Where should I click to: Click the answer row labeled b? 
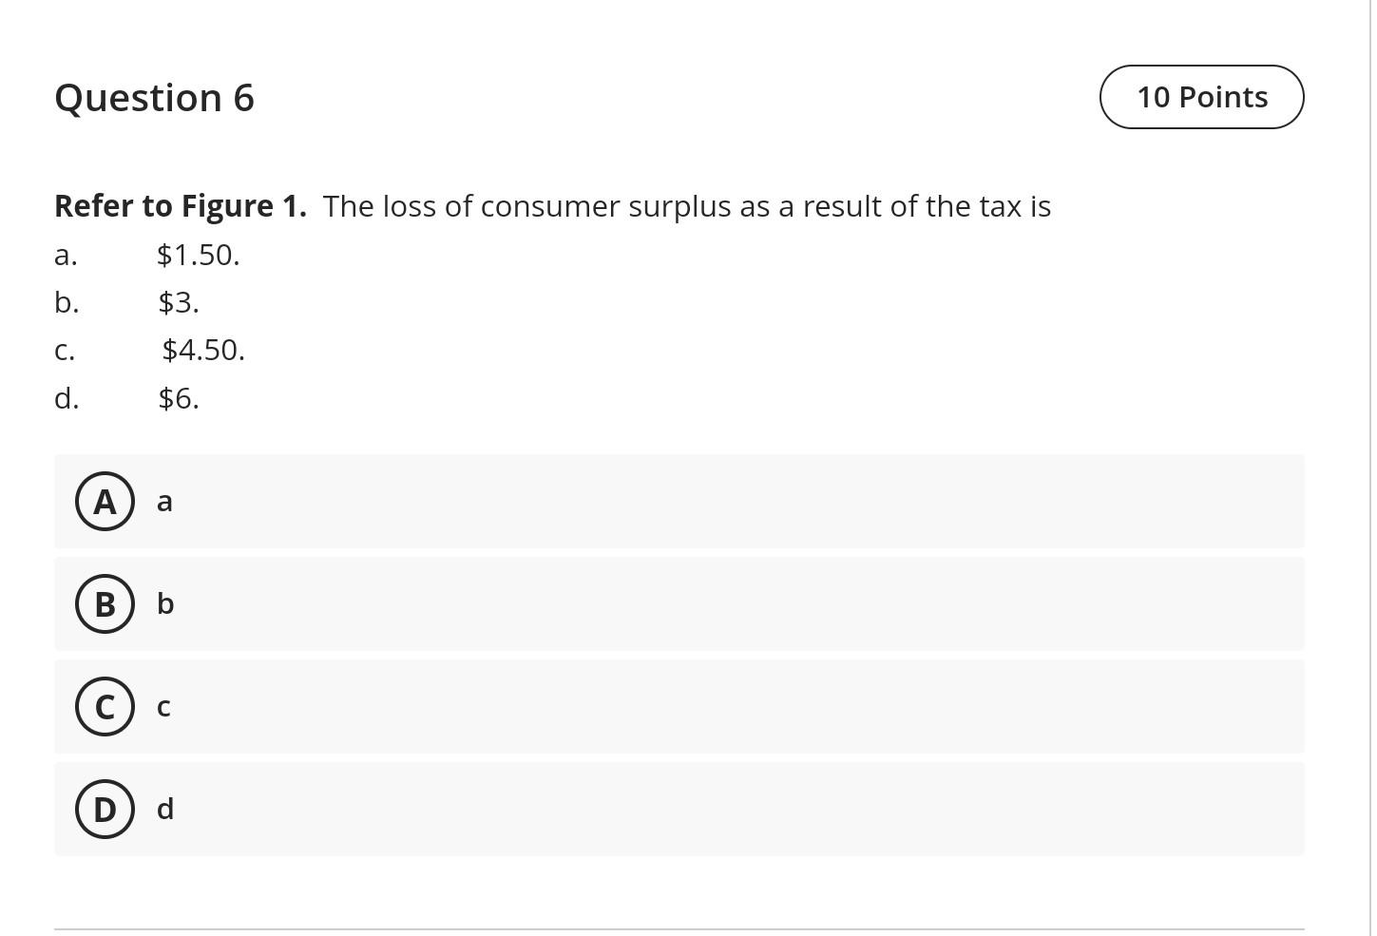[164, 603]
